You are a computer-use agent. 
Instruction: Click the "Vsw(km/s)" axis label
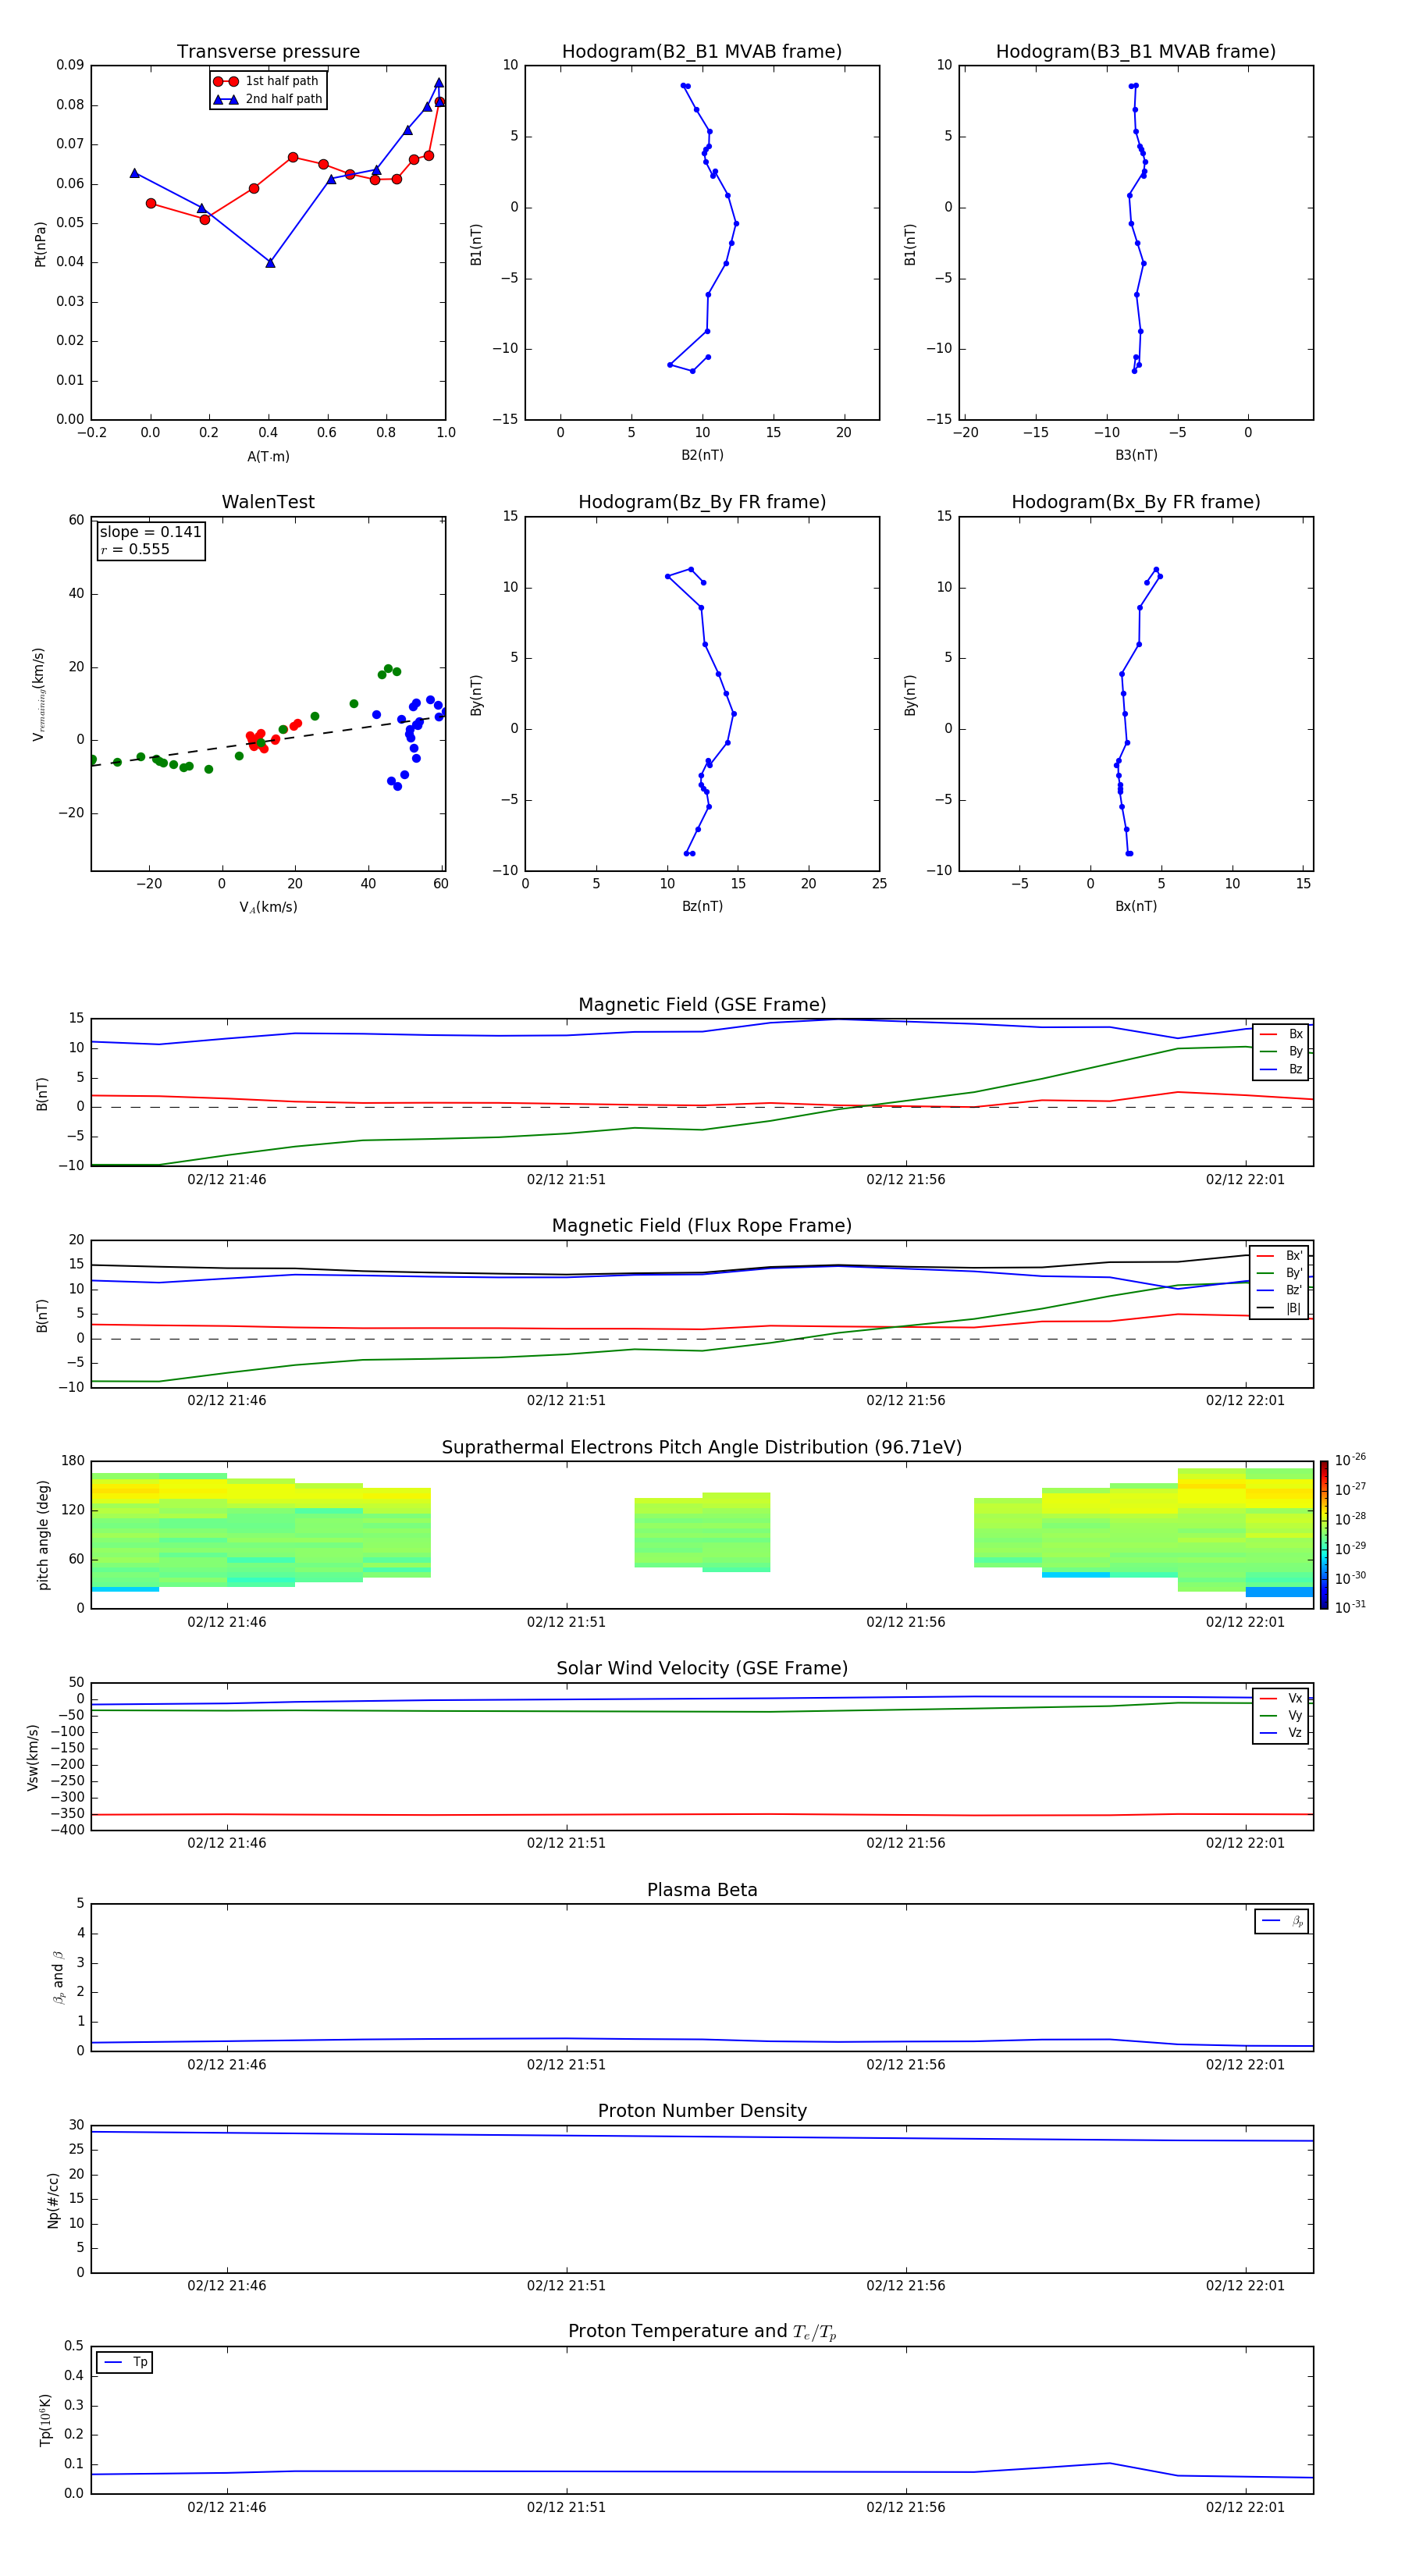(x=33, y=1757)
